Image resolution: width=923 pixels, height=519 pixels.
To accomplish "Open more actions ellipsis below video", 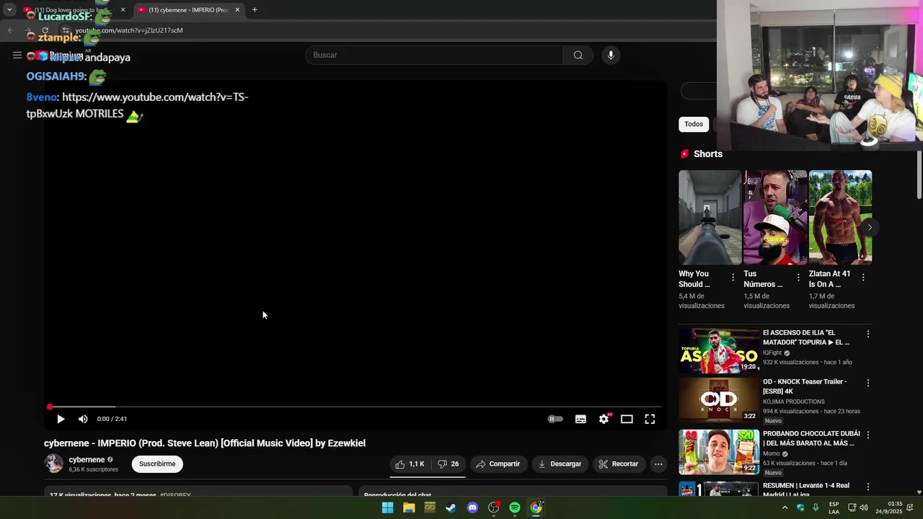I will point(658,464).
